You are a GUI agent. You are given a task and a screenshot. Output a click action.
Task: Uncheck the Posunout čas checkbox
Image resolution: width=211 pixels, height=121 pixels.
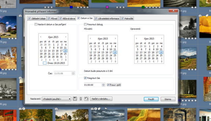[x=85, y=78]
